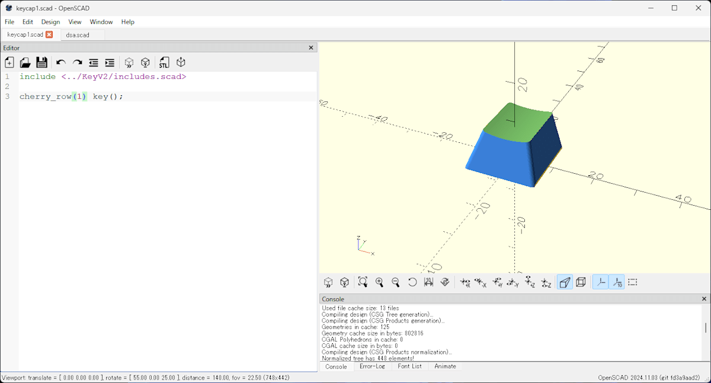Viewport: 711px width, 383px height.
Task: Run Preview from the editor toolbar
Action: 129,62
